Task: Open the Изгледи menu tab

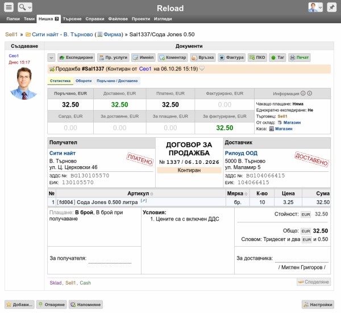Action: coord(163,19)
